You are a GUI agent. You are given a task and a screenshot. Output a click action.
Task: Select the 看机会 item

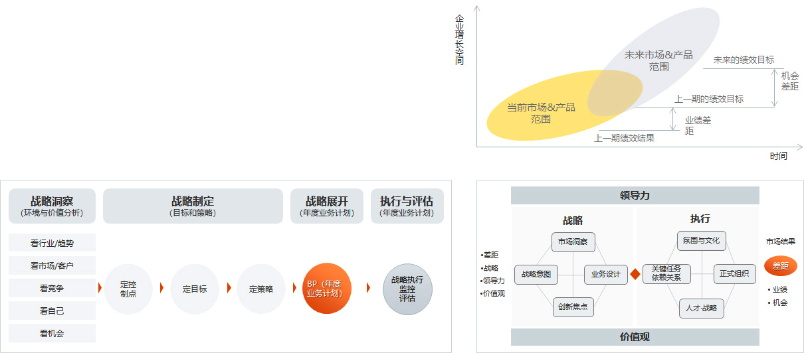(x=52, y=333)
